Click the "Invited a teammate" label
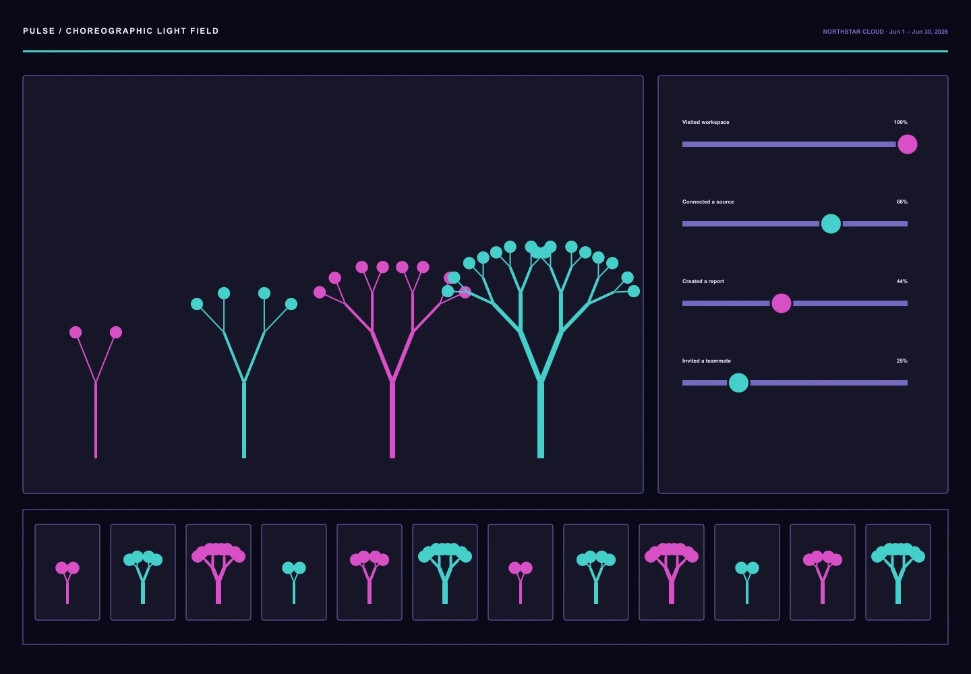Screen dimensions: 971x674 707,361
